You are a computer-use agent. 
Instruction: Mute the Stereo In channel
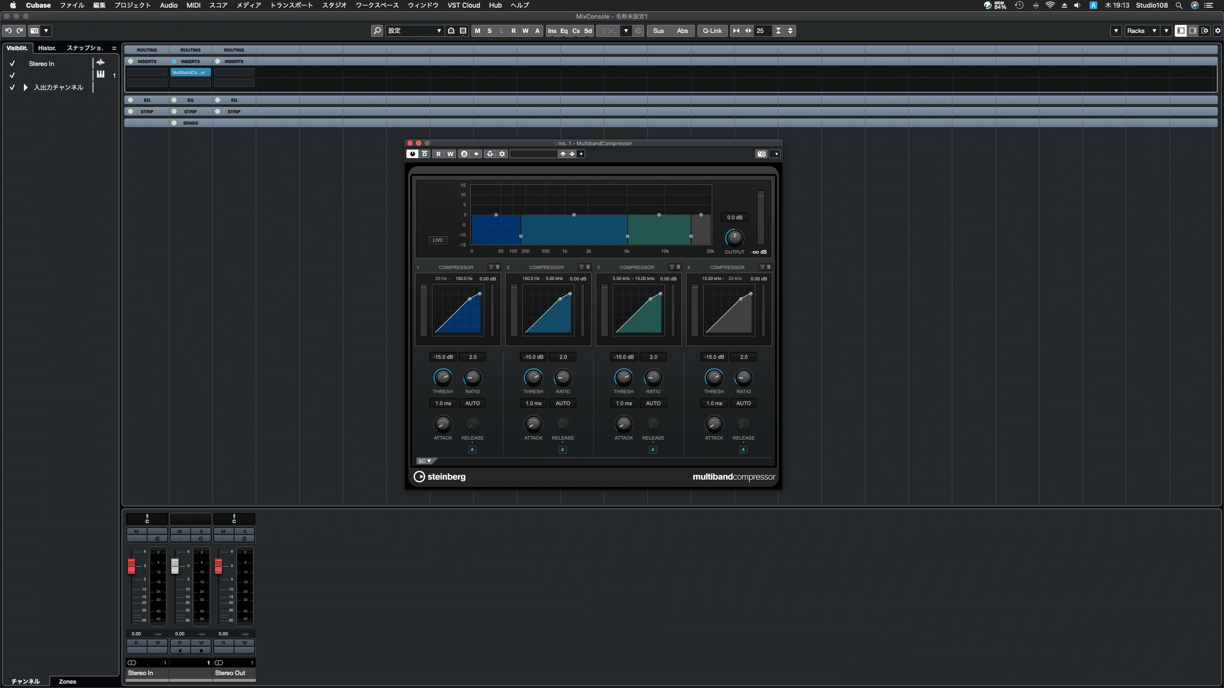[x=136, y=531]
